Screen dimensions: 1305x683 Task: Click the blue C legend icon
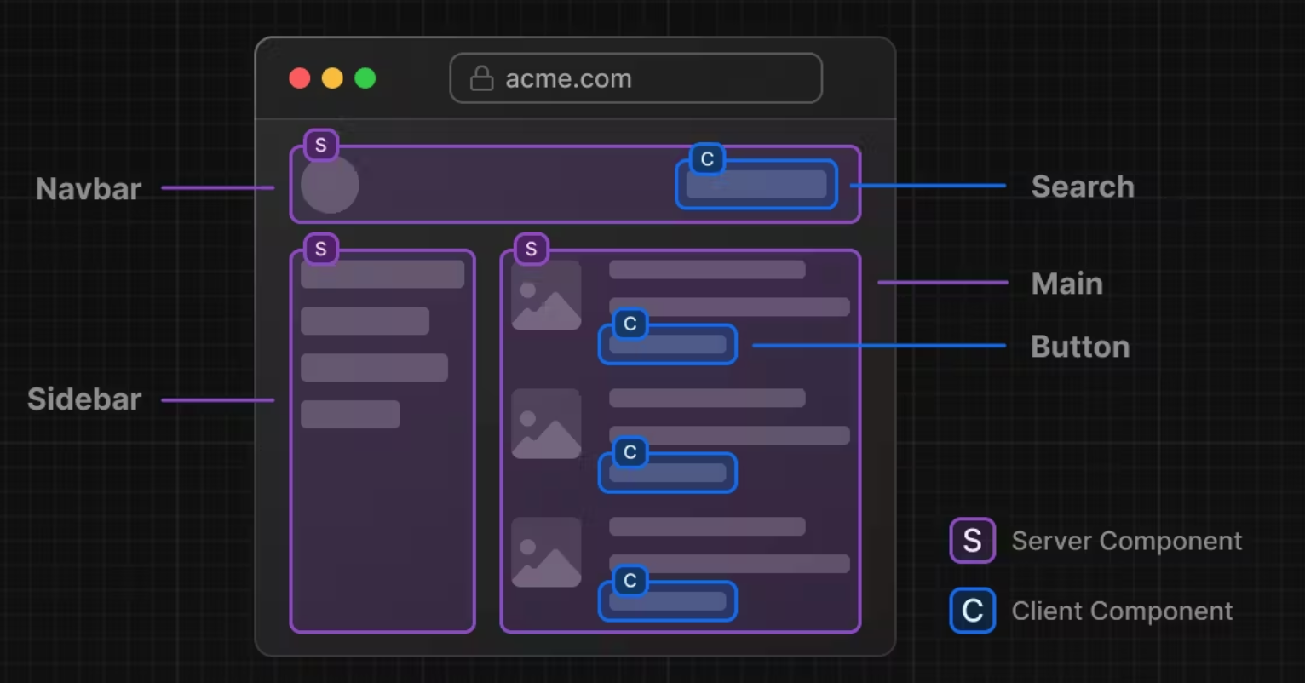tap(972, 611)
